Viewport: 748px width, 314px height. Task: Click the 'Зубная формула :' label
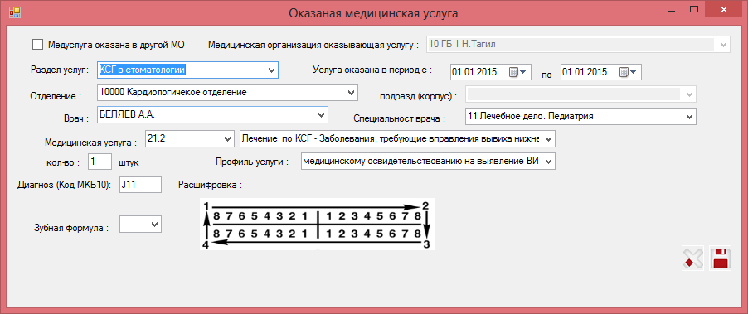click(71, 228)
